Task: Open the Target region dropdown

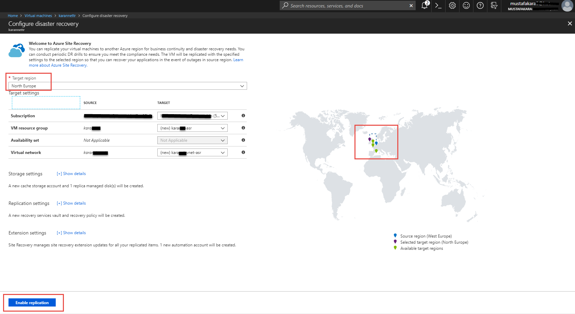Action: [128, 86]
